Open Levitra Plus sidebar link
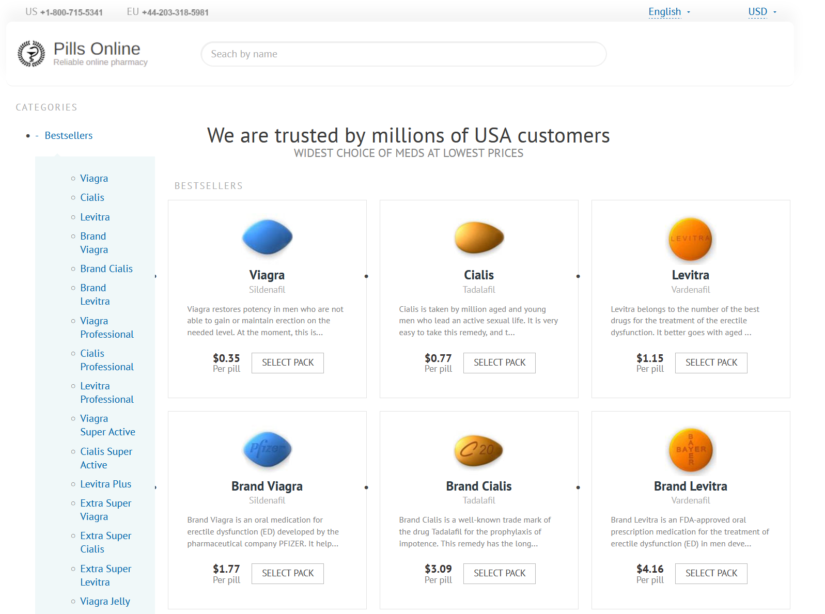Screen dimensions: 825x614 [106, 484]
